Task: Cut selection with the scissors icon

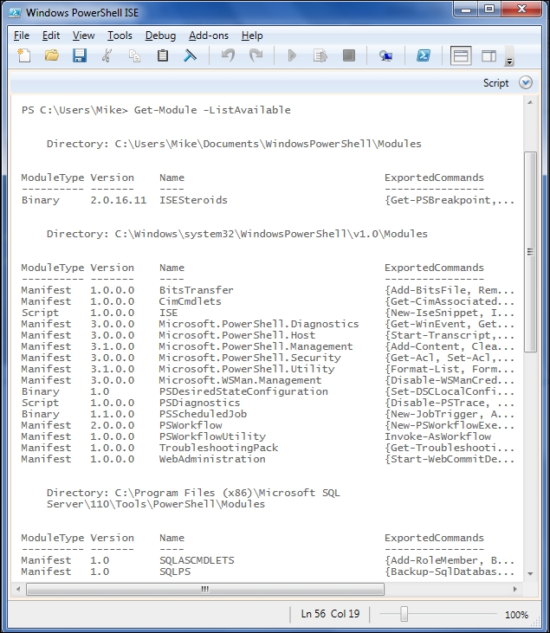Action: 107,55
